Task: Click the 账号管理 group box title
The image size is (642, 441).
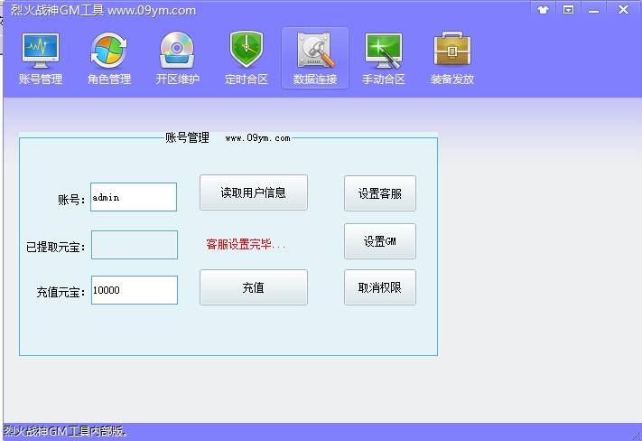Action: click(187, 137)
